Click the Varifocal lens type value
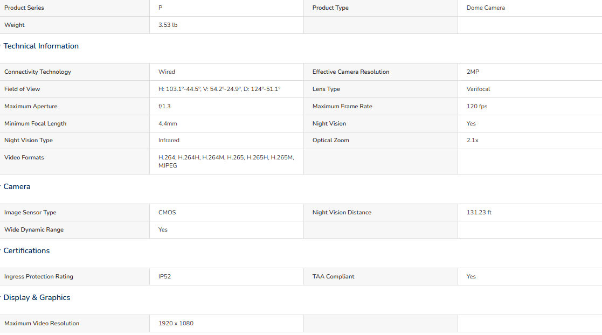The height and width of the screenshot is (335, 602). (x=478, y=89)
